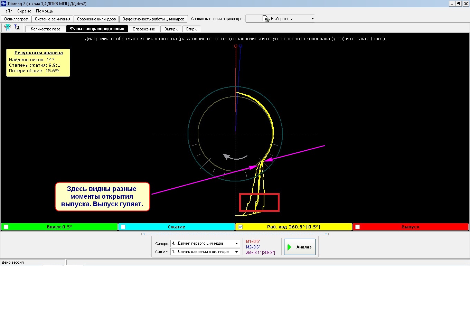Click the Анализ button

coord(300,247)
